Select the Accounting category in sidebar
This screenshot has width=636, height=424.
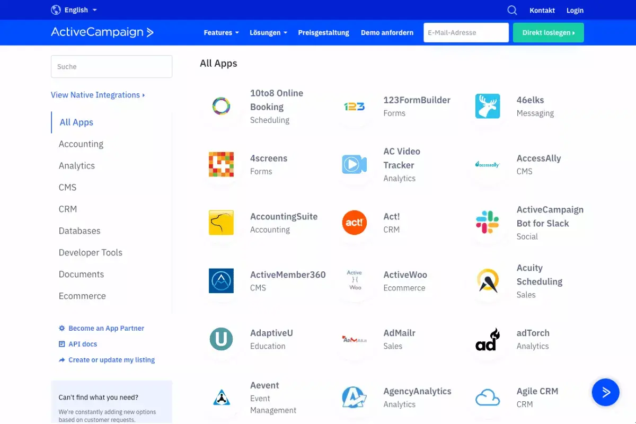(x=81, y=144)
